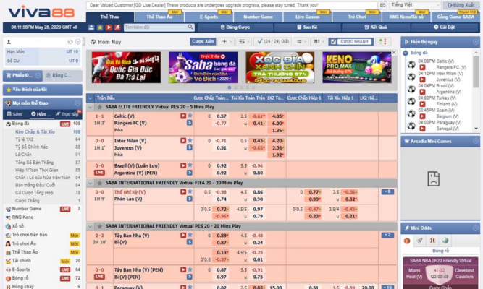The width and height of the screenshot is (483, 289).
Task: Close the promotional banner area
Action: [394, 53]
